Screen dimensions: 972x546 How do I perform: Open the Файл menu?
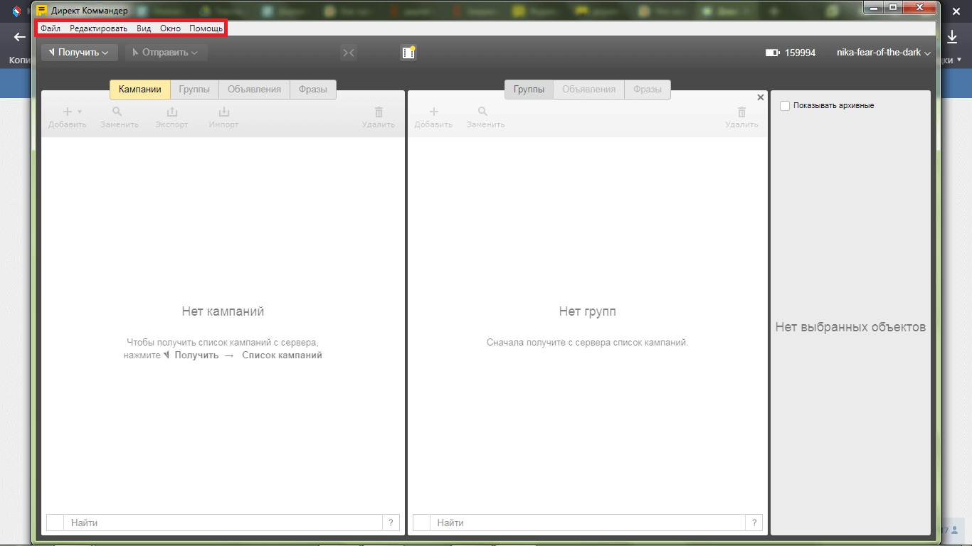[50, 28]
